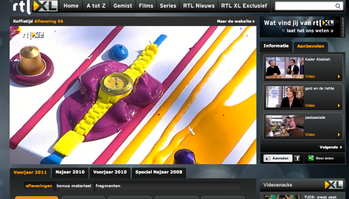
Task: Play geld en de liefde video arrow
Action: (x=339, y=105)
